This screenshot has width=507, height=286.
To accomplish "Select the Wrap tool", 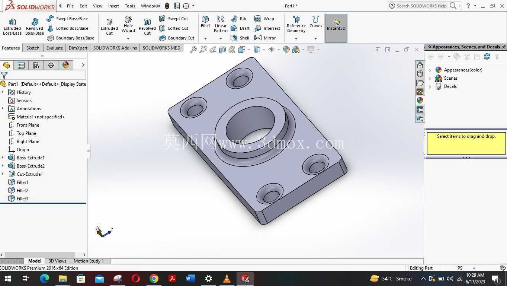I will click(x=264, y=19).
